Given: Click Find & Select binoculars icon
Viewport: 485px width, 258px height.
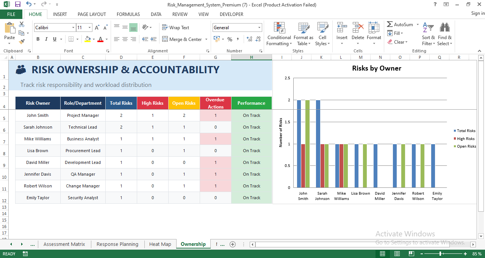Looking at the screenshot, I should click(x=444, y=34).
